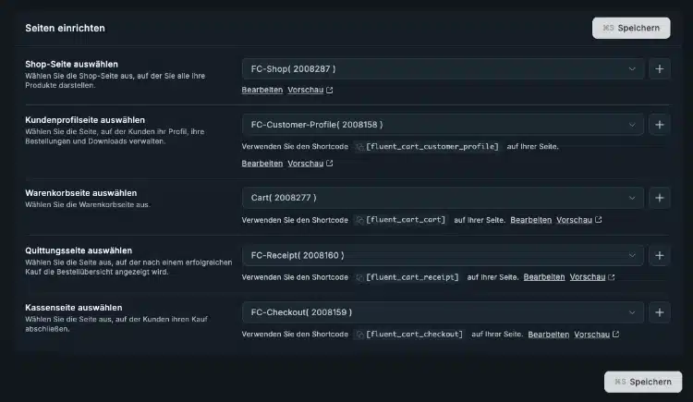This screenshot has height=402, width=693.
Task: Click plus button next to Shop page dropdown
Action: 660,69
